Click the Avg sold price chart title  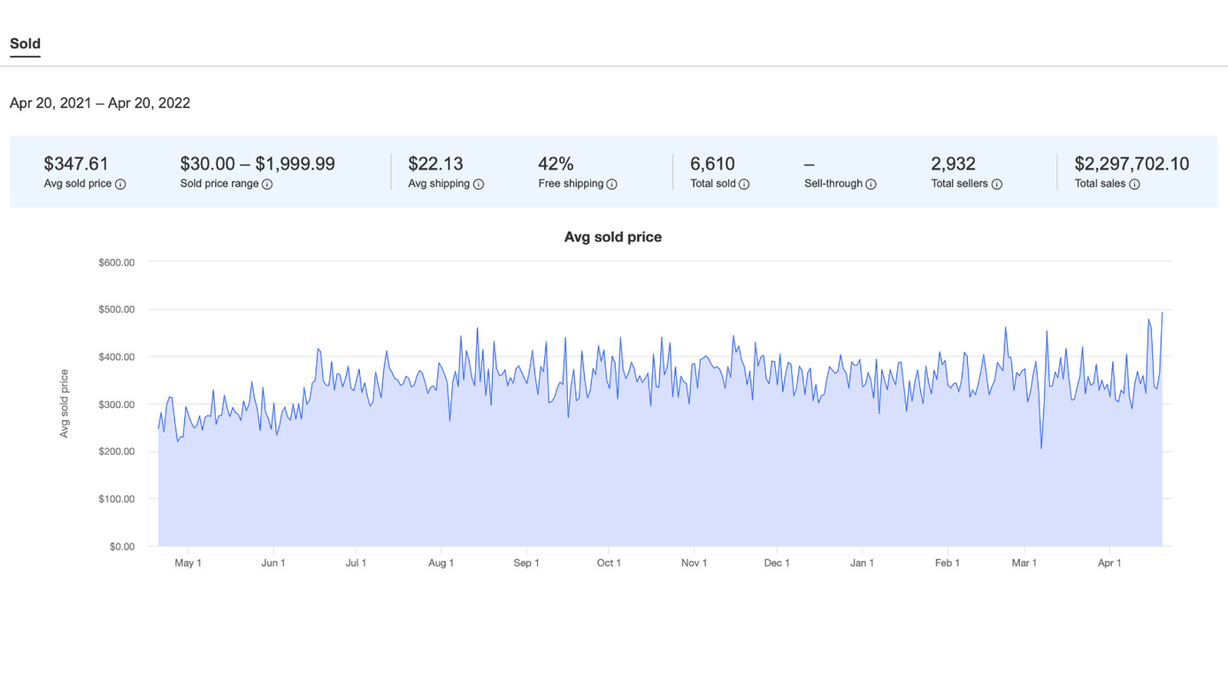pos(613,237)
